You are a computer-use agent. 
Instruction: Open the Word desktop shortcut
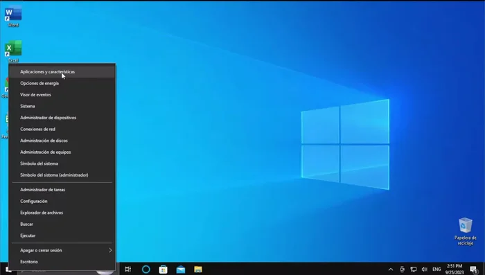click(13, 17)
